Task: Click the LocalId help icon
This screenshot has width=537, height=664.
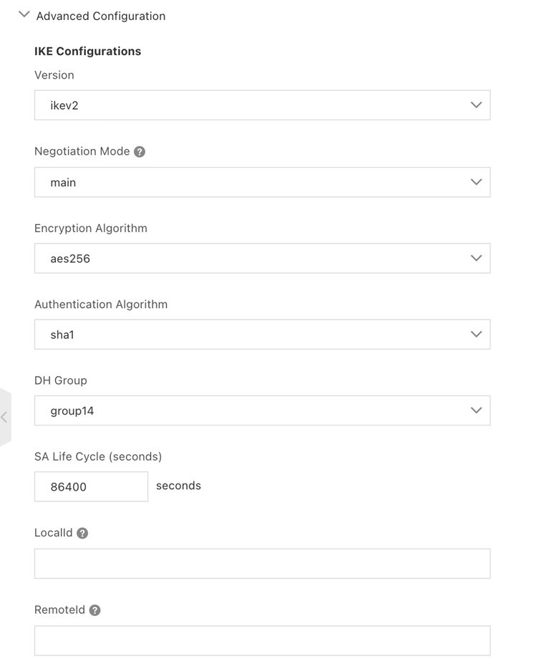Action: [82, 533]
